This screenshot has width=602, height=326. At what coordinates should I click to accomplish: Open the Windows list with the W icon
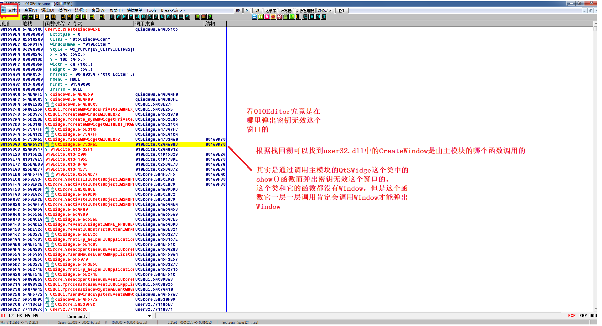(137, 17)
